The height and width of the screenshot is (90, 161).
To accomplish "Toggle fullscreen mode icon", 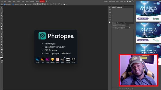I will 49,1.
